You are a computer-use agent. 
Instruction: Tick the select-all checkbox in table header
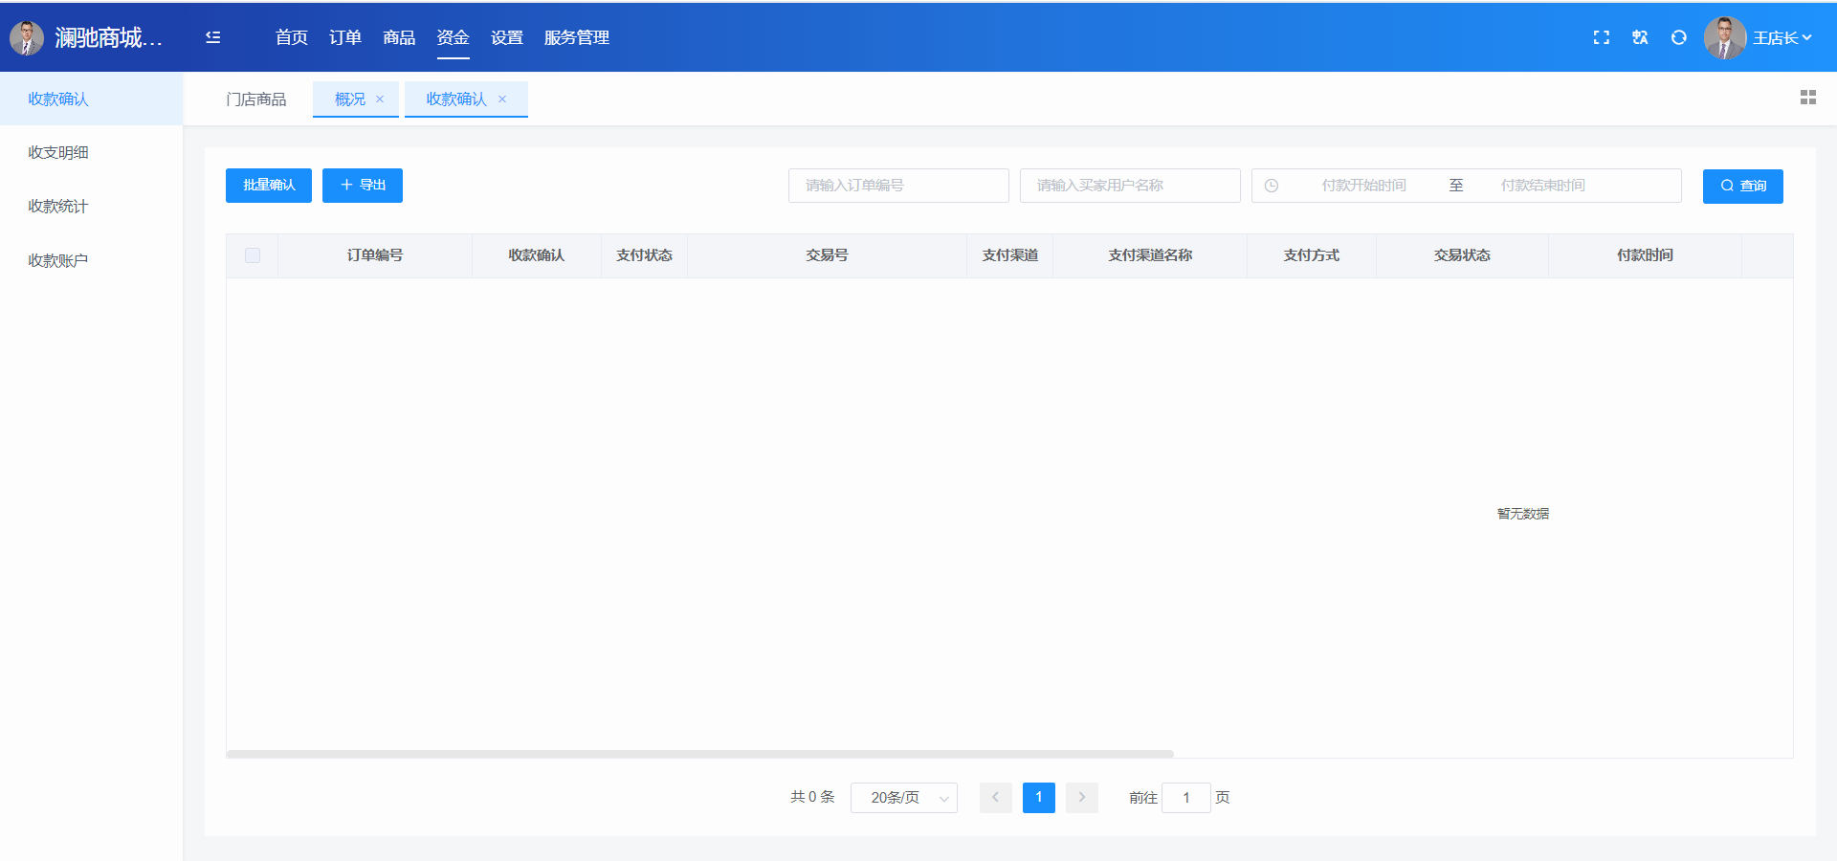coord(253,255)
